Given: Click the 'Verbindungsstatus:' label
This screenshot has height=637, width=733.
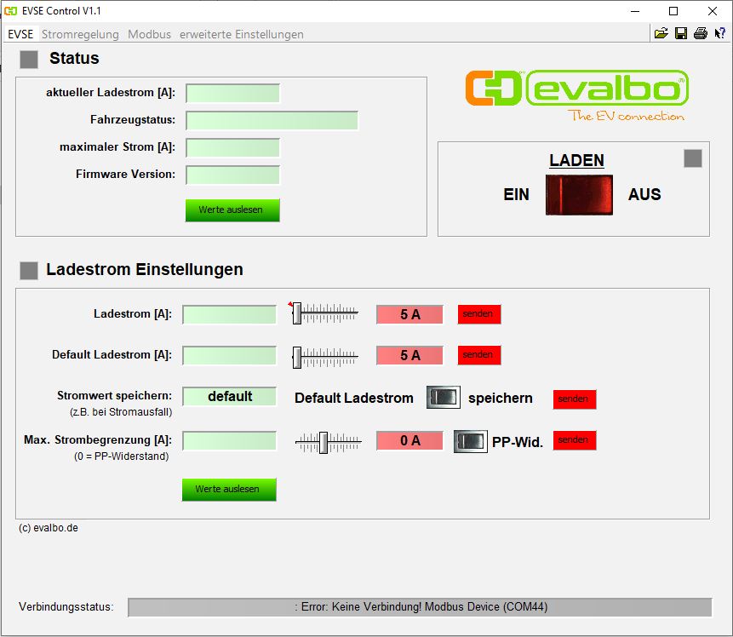Looking at the screenshot, I should (x=66, y=607).
